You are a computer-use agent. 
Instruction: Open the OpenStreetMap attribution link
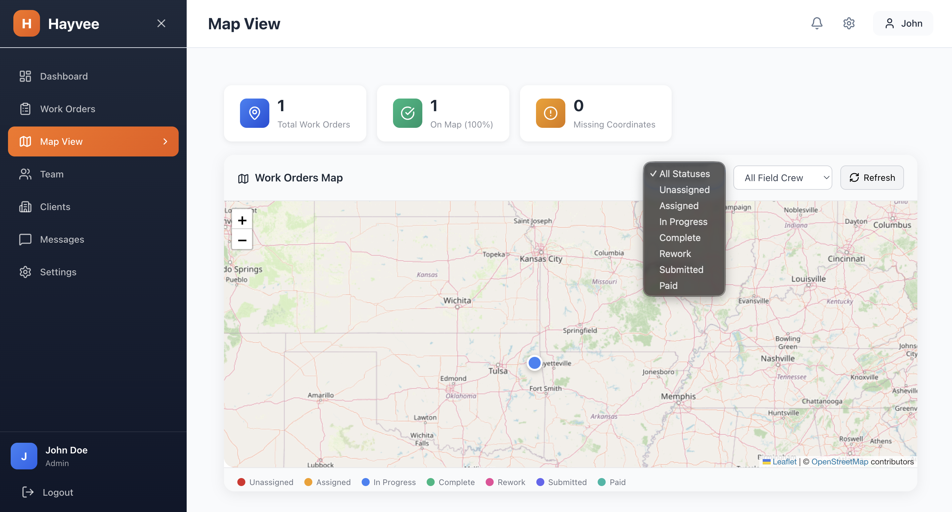pyautogui.click(x=840, y=461)
